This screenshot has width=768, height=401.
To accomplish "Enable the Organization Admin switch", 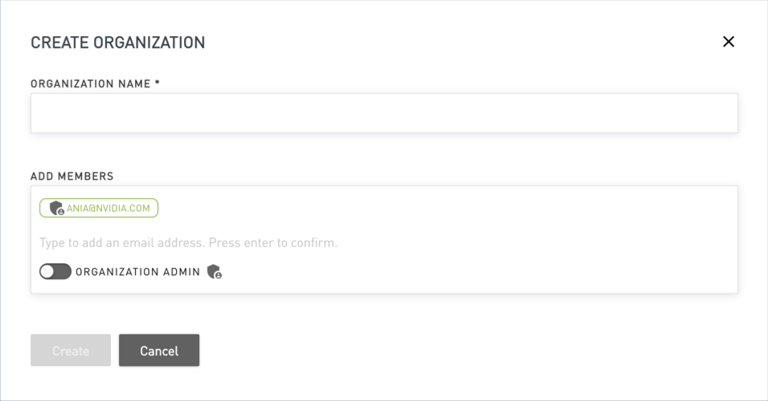I will click(55, 272).
